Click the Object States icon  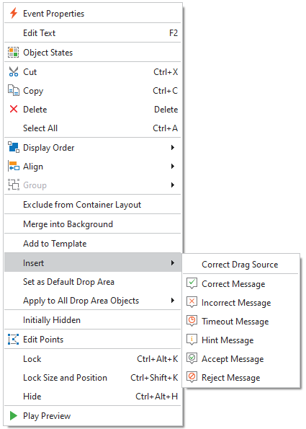(14, 52)
